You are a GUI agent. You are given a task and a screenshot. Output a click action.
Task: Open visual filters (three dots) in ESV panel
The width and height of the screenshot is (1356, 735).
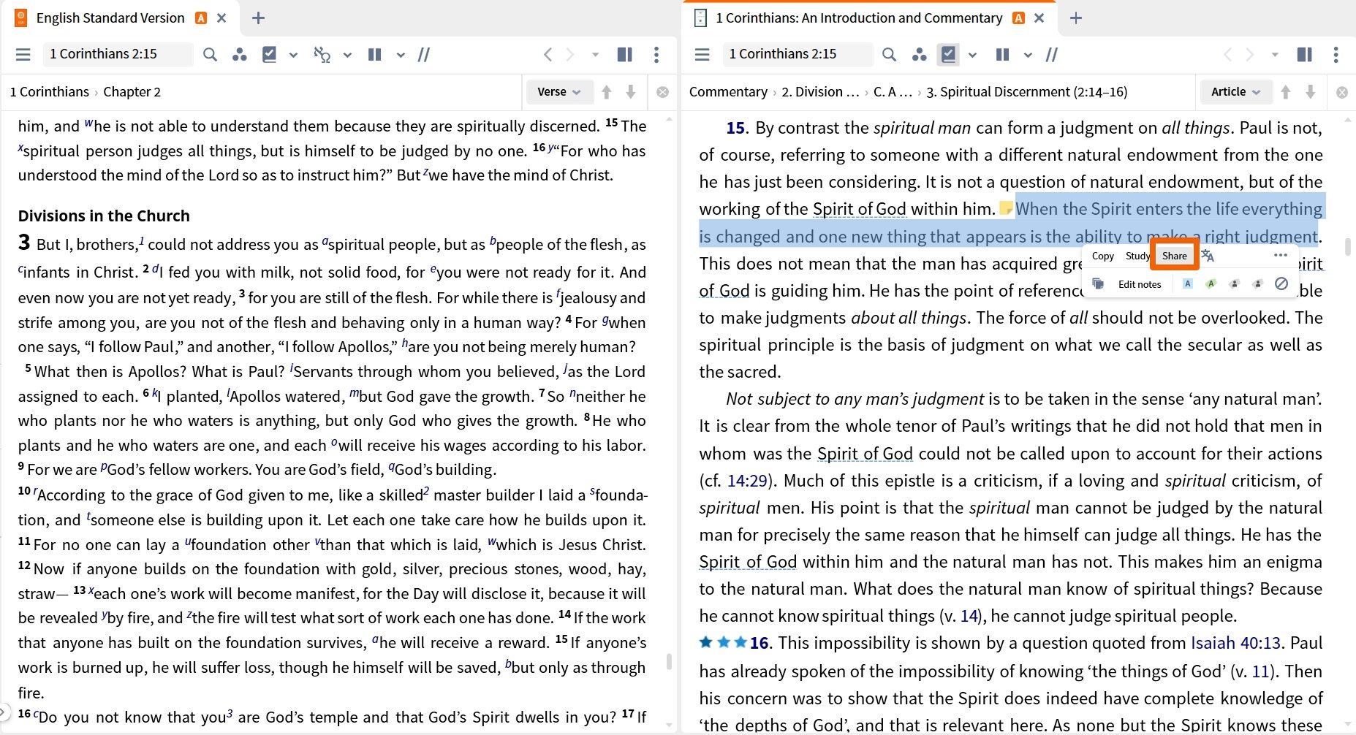[x=239, y=54]
